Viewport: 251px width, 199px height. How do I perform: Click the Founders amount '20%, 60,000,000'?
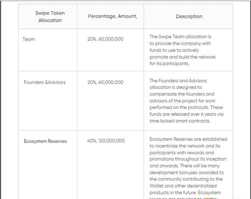click(x=105, y=82)
